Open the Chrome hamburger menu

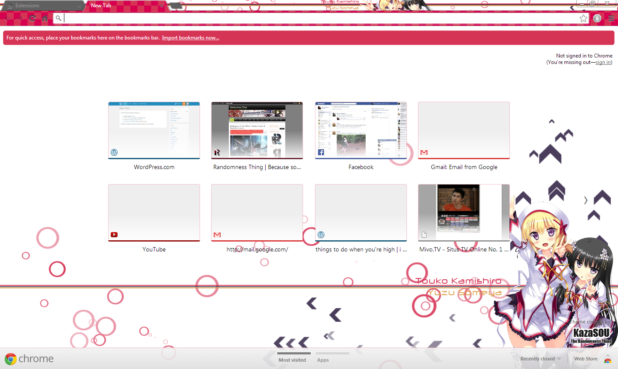tap(611, 18)
